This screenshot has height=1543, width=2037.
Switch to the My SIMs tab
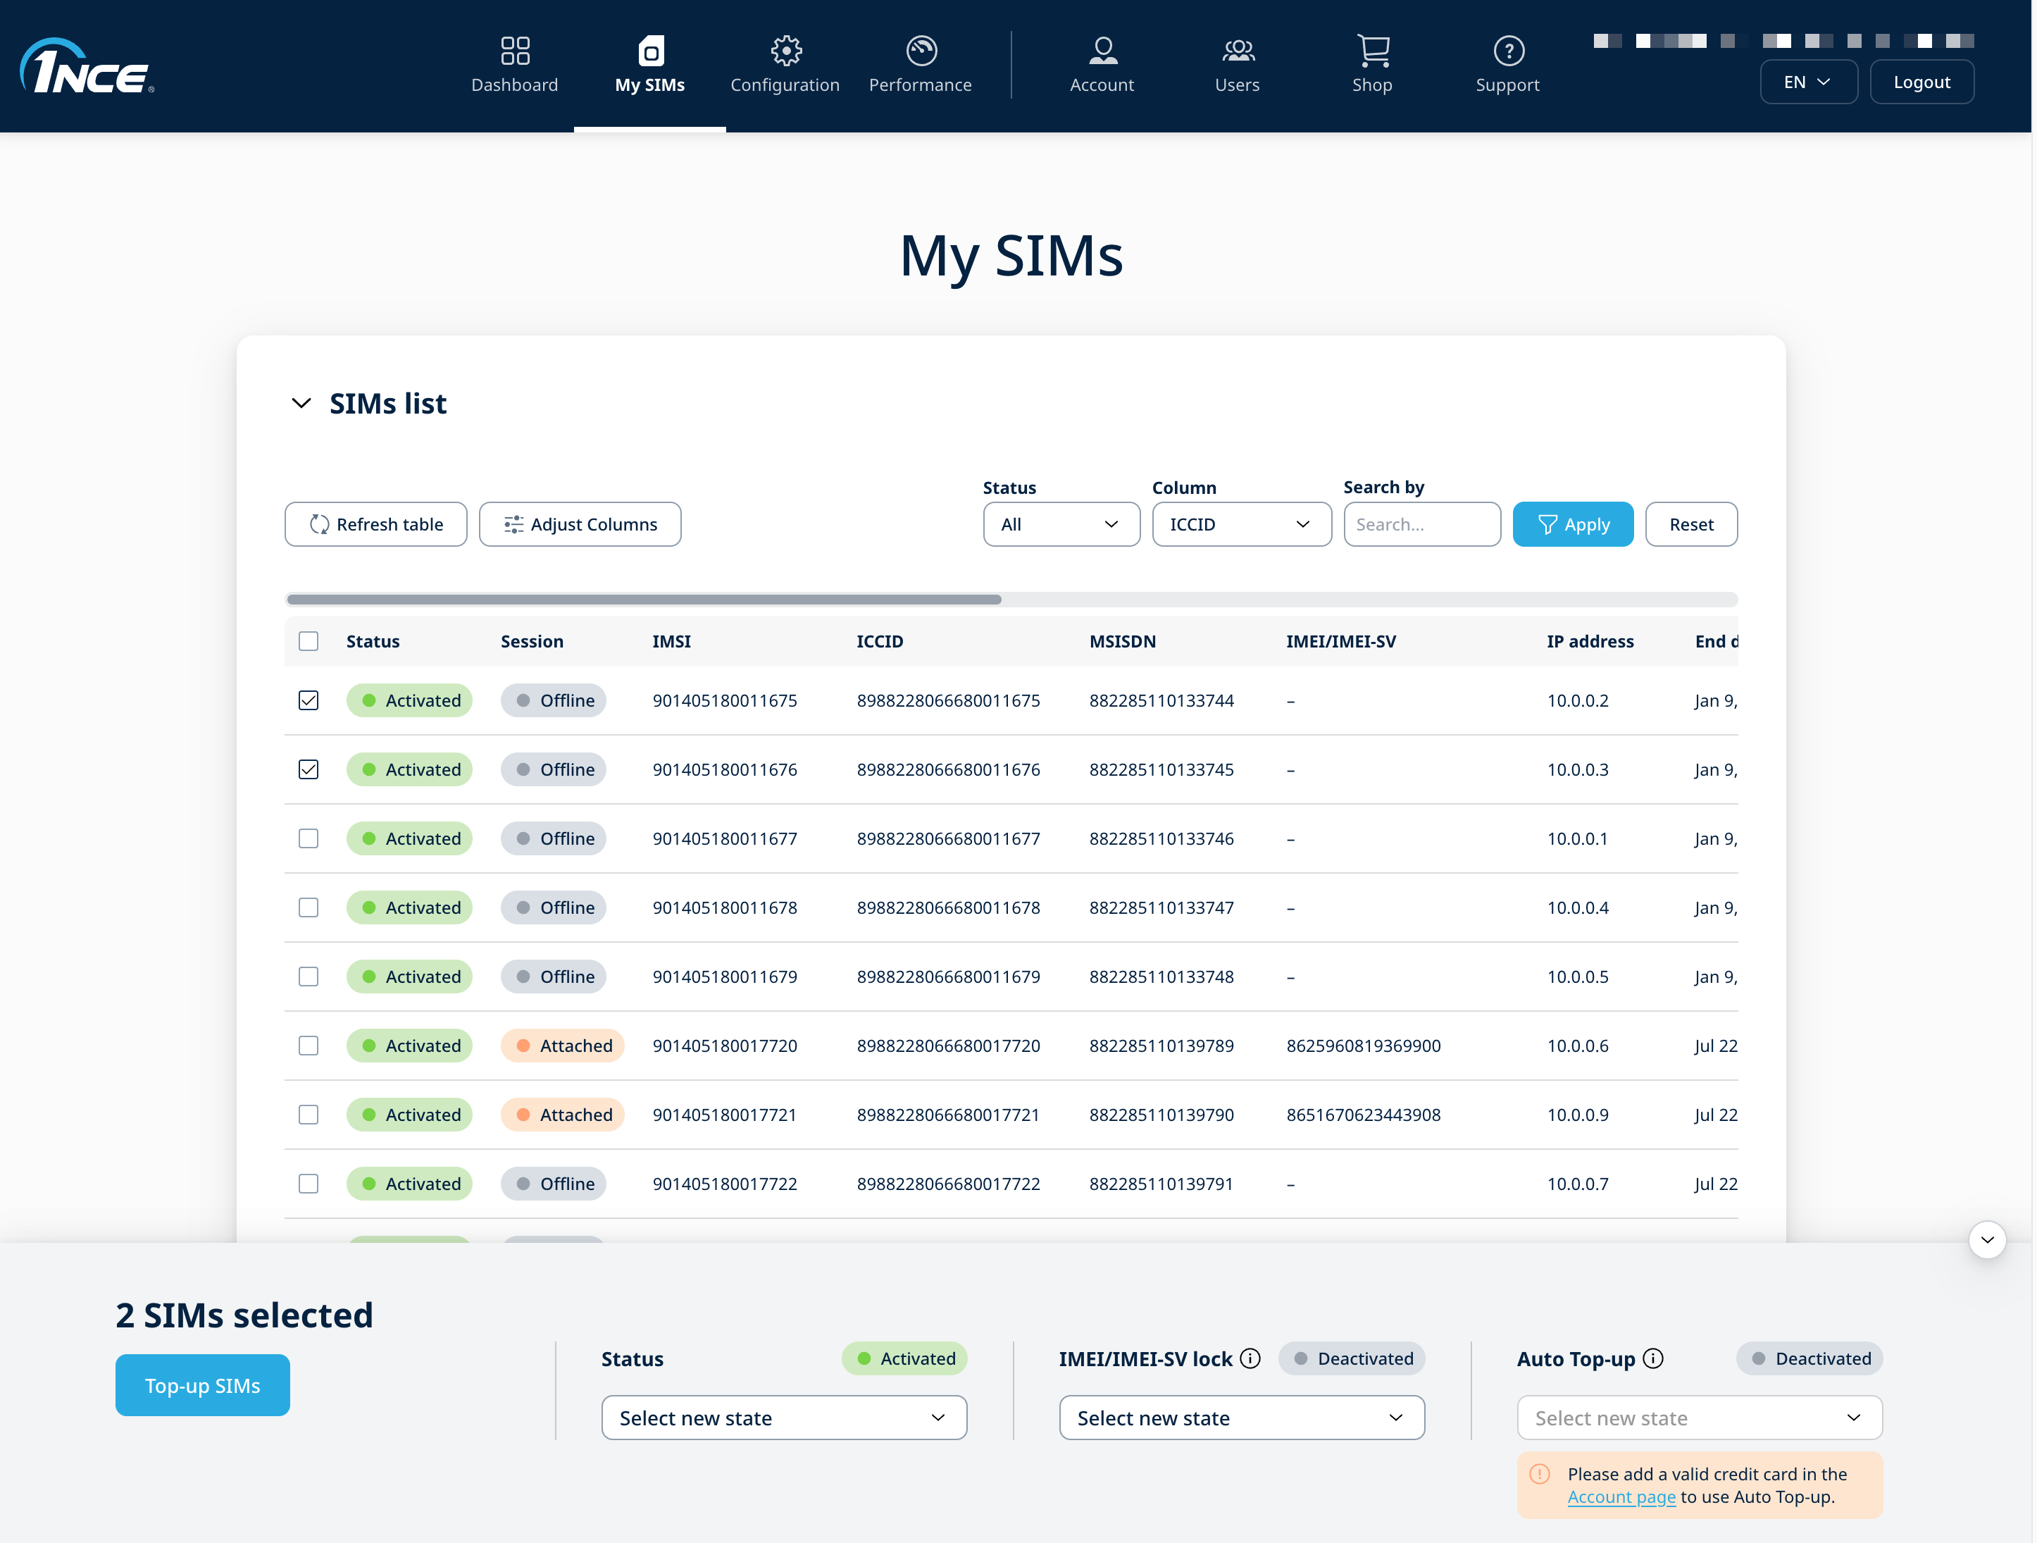(x=650, y=65)
